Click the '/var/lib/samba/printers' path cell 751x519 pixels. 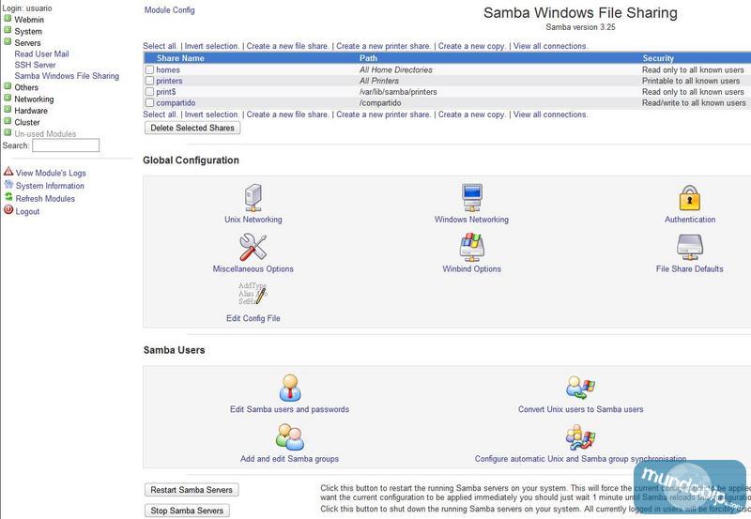pos(398,92)
